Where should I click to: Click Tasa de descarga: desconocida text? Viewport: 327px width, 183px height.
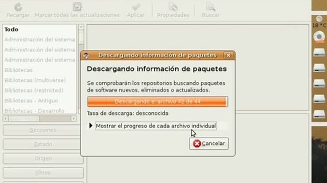(128, 113)
